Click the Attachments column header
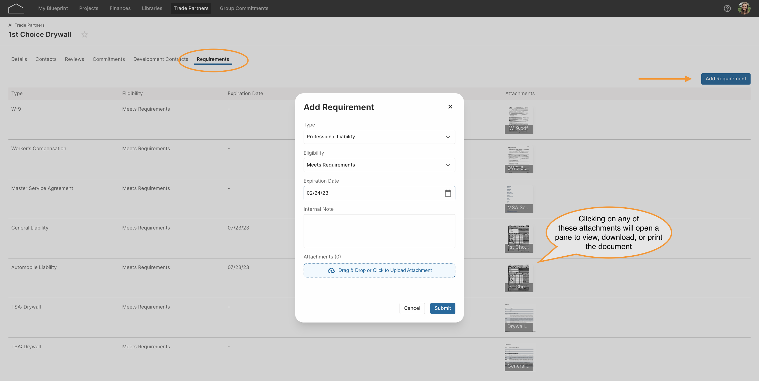The height and width of the screenshot is (381, 759). (x=520, y=94)
